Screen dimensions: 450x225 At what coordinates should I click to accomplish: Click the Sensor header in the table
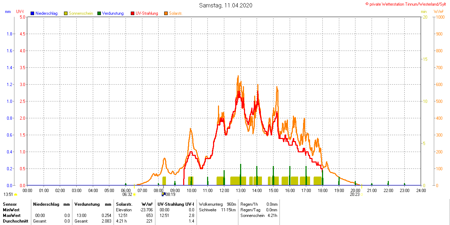9,204
